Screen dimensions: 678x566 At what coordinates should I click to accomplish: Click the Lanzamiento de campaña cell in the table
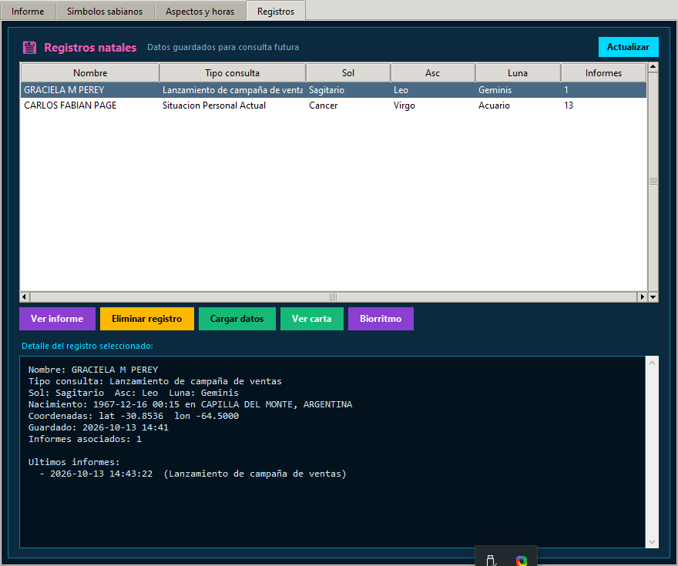point(233,90)
